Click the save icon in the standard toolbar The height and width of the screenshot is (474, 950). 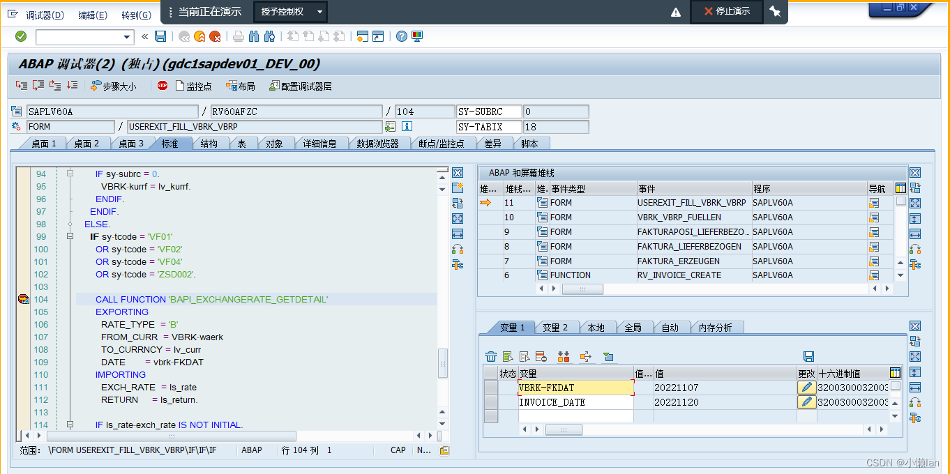pos(160,36)
